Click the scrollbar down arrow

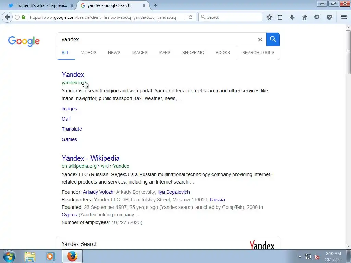348,247
